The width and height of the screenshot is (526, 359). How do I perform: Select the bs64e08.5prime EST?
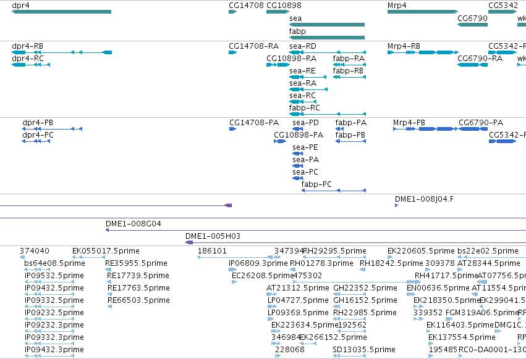(x=37, y=270)
